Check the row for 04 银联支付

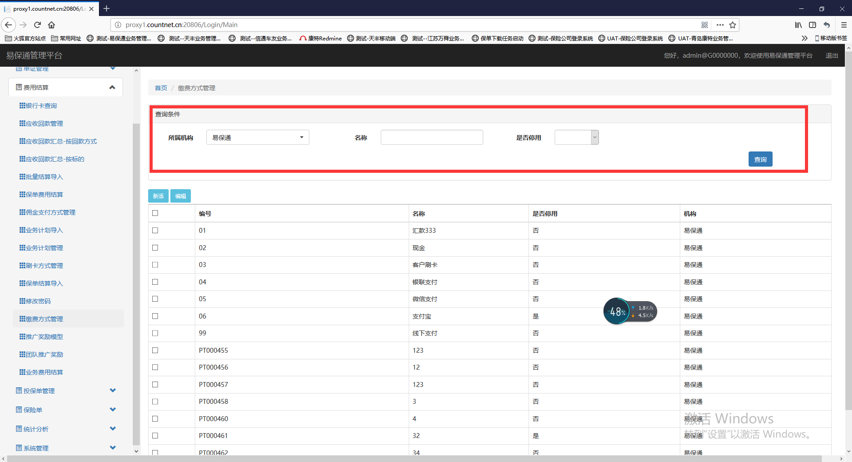click(x=155, y=282)
